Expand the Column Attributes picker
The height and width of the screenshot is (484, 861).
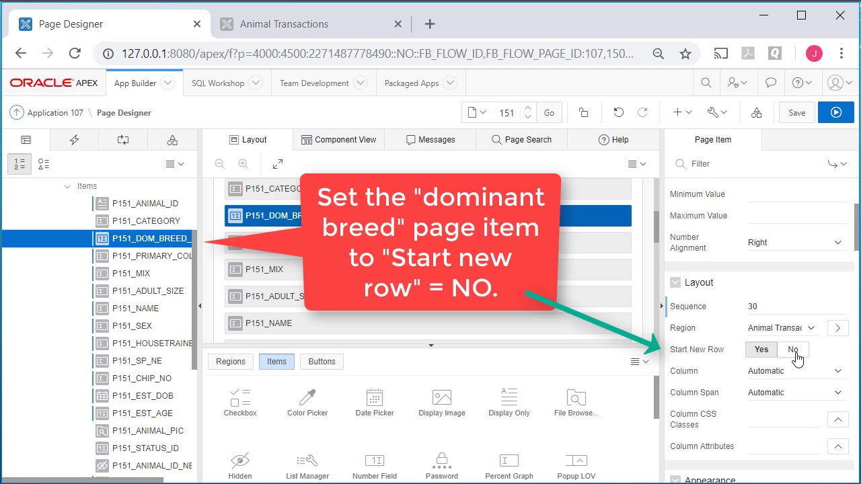click(x=837, y=446)
